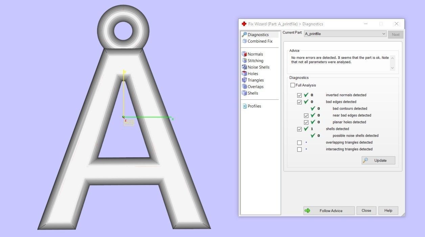Click the Triangles cube icon
This screenshot has width=425, height=237.
click(244, 80)
